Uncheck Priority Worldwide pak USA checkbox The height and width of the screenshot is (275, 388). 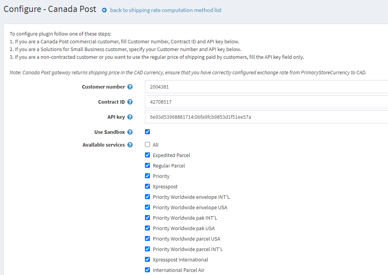tap(148, 228)
